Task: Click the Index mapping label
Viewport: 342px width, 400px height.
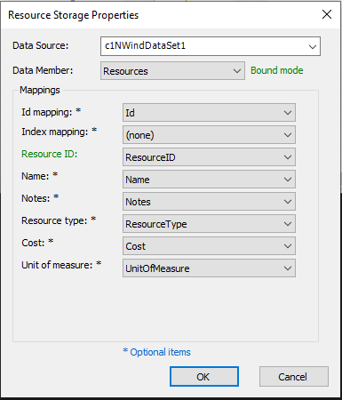Action: click(x=59, y=132)
